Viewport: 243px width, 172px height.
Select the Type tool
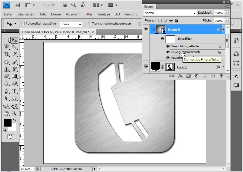pos(14,91)
